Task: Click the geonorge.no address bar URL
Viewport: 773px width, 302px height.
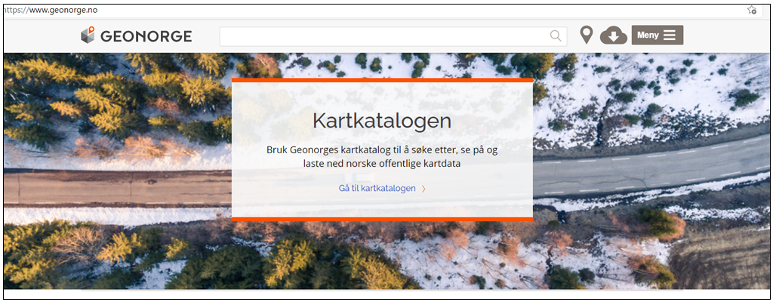Action: (49, 10)
